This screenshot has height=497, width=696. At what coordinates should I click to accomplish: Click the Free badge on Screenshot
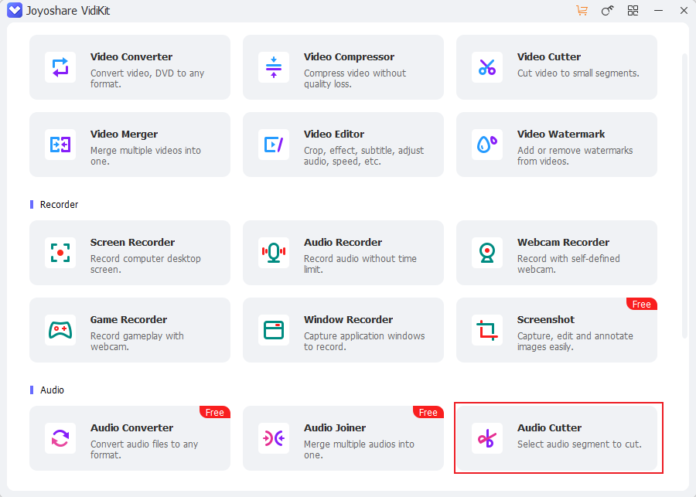pyautogui.click(x=641, y=304)
